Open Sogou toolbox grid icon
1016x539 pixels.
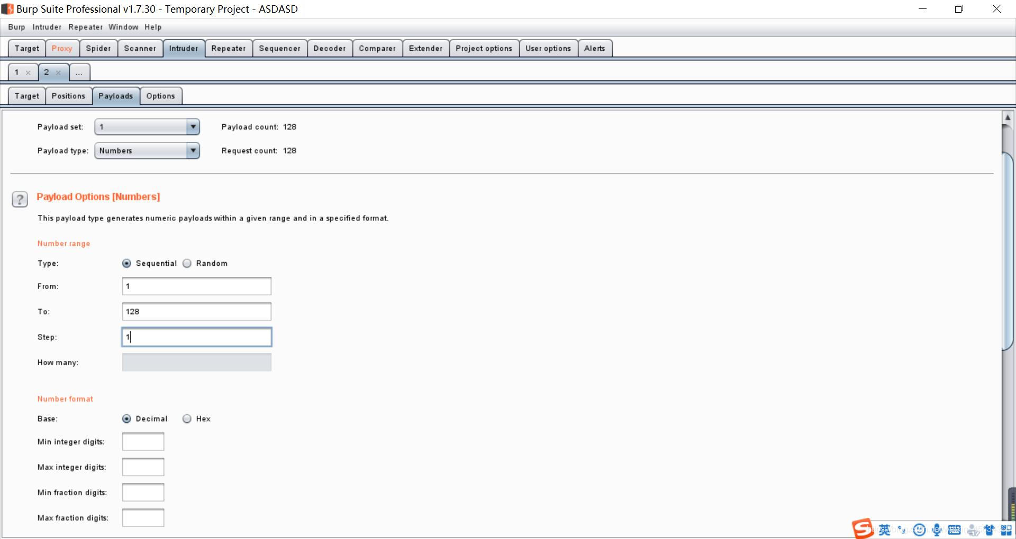[x=1006, y=529]
